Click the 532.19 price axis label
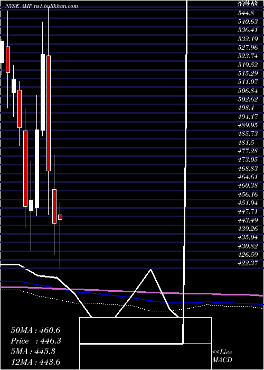 [x=248, y=39]
